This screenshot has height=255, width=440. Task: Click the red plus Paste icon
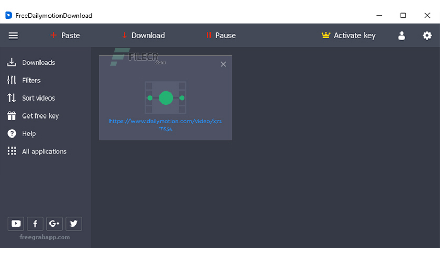pos(53,35)
